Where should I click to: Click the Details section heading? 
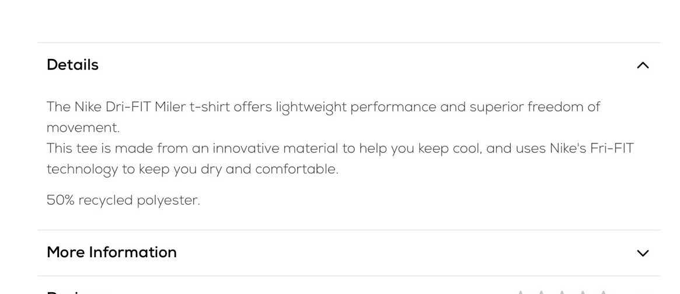point(72,65)
